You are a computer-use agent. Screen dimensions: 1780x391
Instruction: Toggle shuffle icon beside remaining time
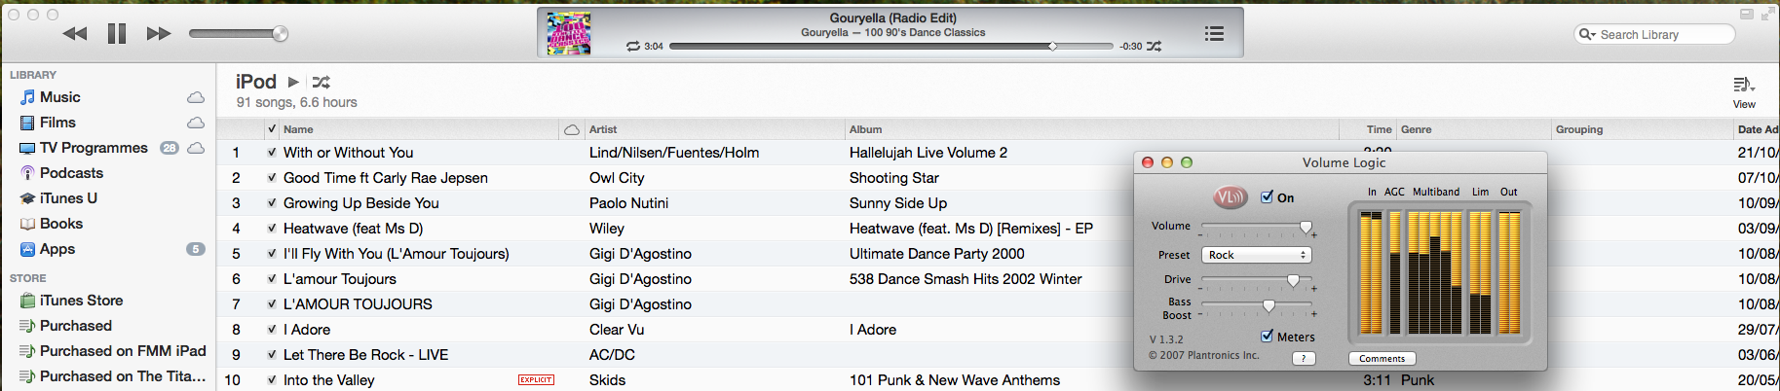click(1155, 46)
